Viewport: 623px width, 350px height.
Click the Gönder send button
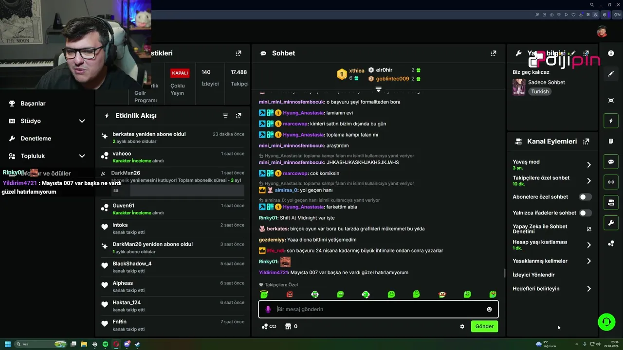click(x=484, y=327)
